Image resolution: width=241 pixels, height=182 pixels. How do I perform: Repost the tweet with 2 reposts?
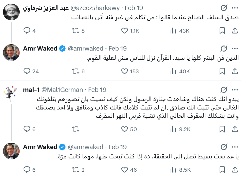[76, 170]
